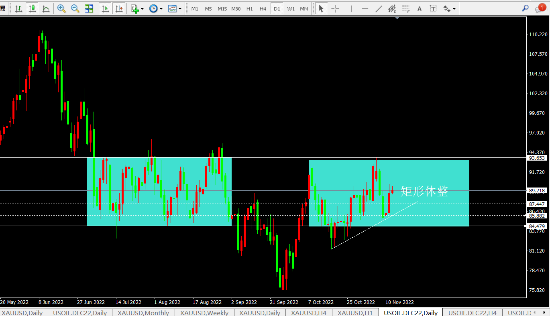Toggle auto scroll chart icon
Image resolution: width=550 pixels, height=316 pixels.
105,8
